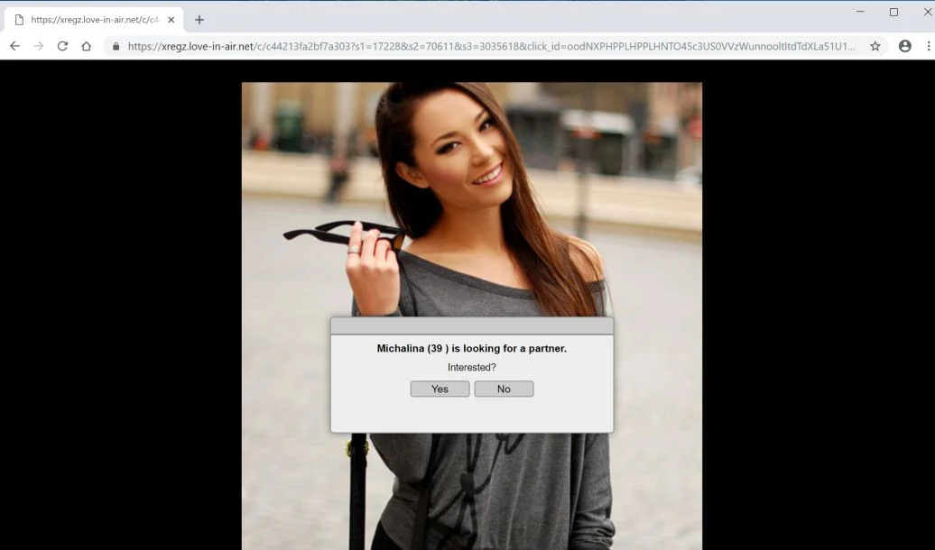Reload the page with the refresh icon
935x550 pixels.
coord(62,46)
